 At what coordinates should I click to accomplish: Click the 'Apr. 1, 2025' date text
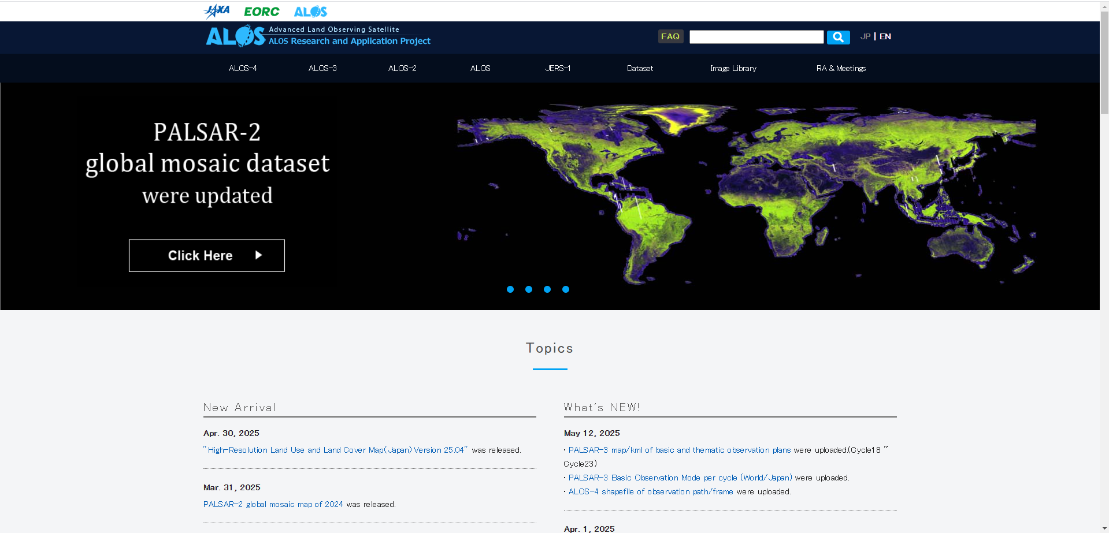tap(589, 528)
